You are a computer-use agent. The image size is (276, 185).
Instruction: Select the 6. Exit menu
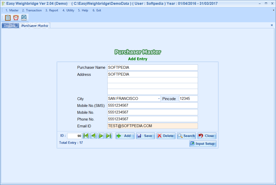point(97,10)
